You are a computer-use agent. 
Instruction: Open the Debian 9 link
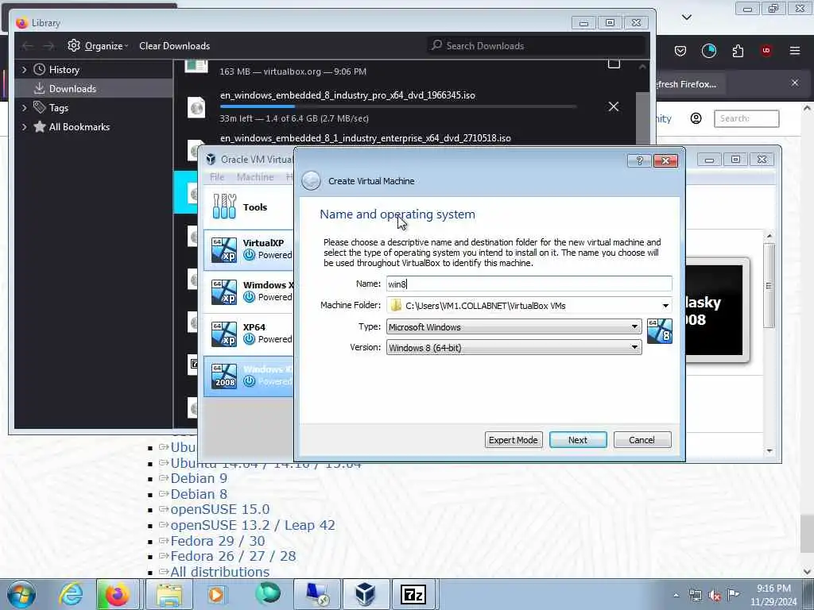pyautogui.click(x=199, y=478)
